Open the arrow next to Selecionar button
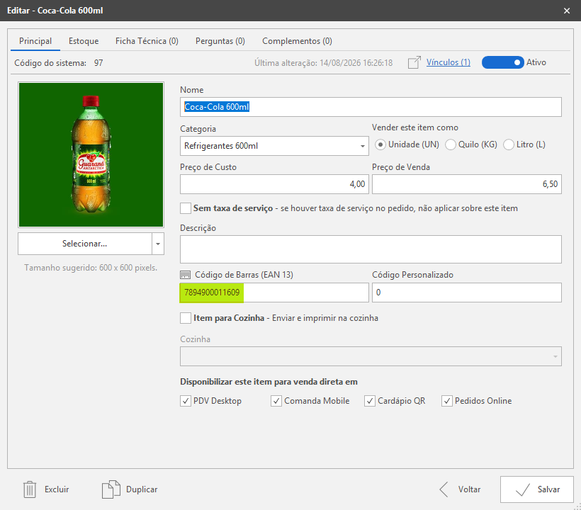This screenshot has height=510, width=581. tap(158, 244)
